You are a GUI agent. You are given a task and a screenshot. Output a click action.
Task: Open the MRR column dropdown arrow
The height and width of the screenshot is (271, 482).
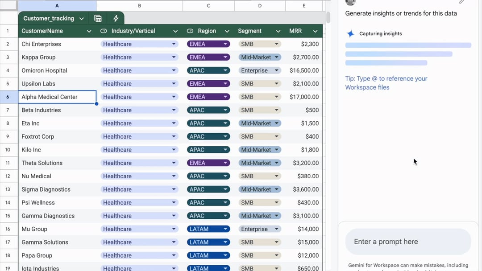point(315,31)
